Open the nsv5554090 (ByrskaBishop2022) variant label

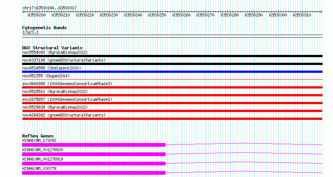coord(55,52)
